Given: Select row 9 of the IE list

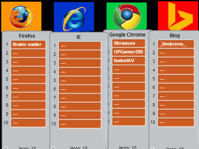Looking at the screenshot, I should 80,115.
